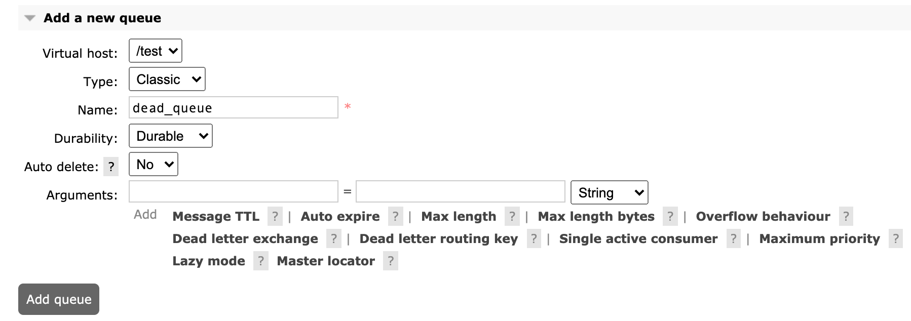This screenshot has height=321, width=911.
Task: Click the help icon next to Auto expire
Action: pos(395,216)
